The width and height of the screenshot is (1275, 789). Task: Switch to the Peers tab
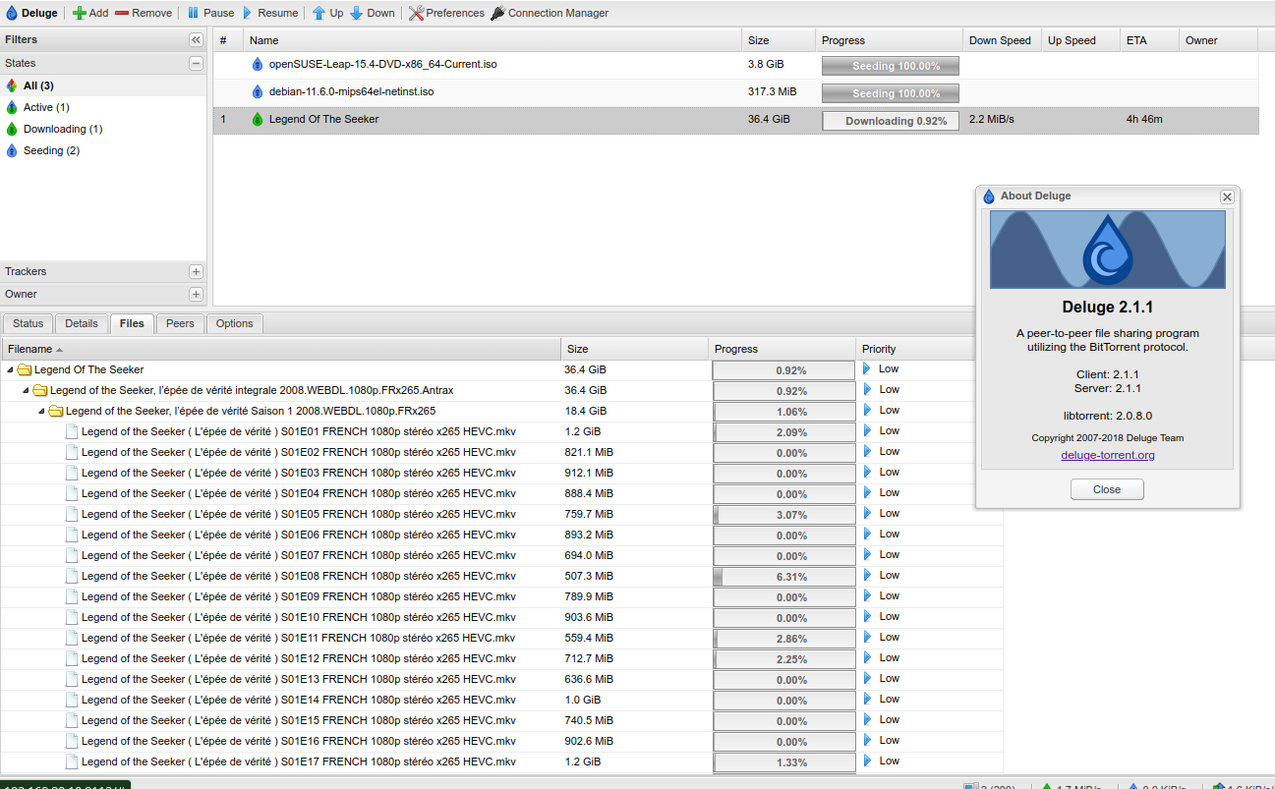tap(180, 323)
